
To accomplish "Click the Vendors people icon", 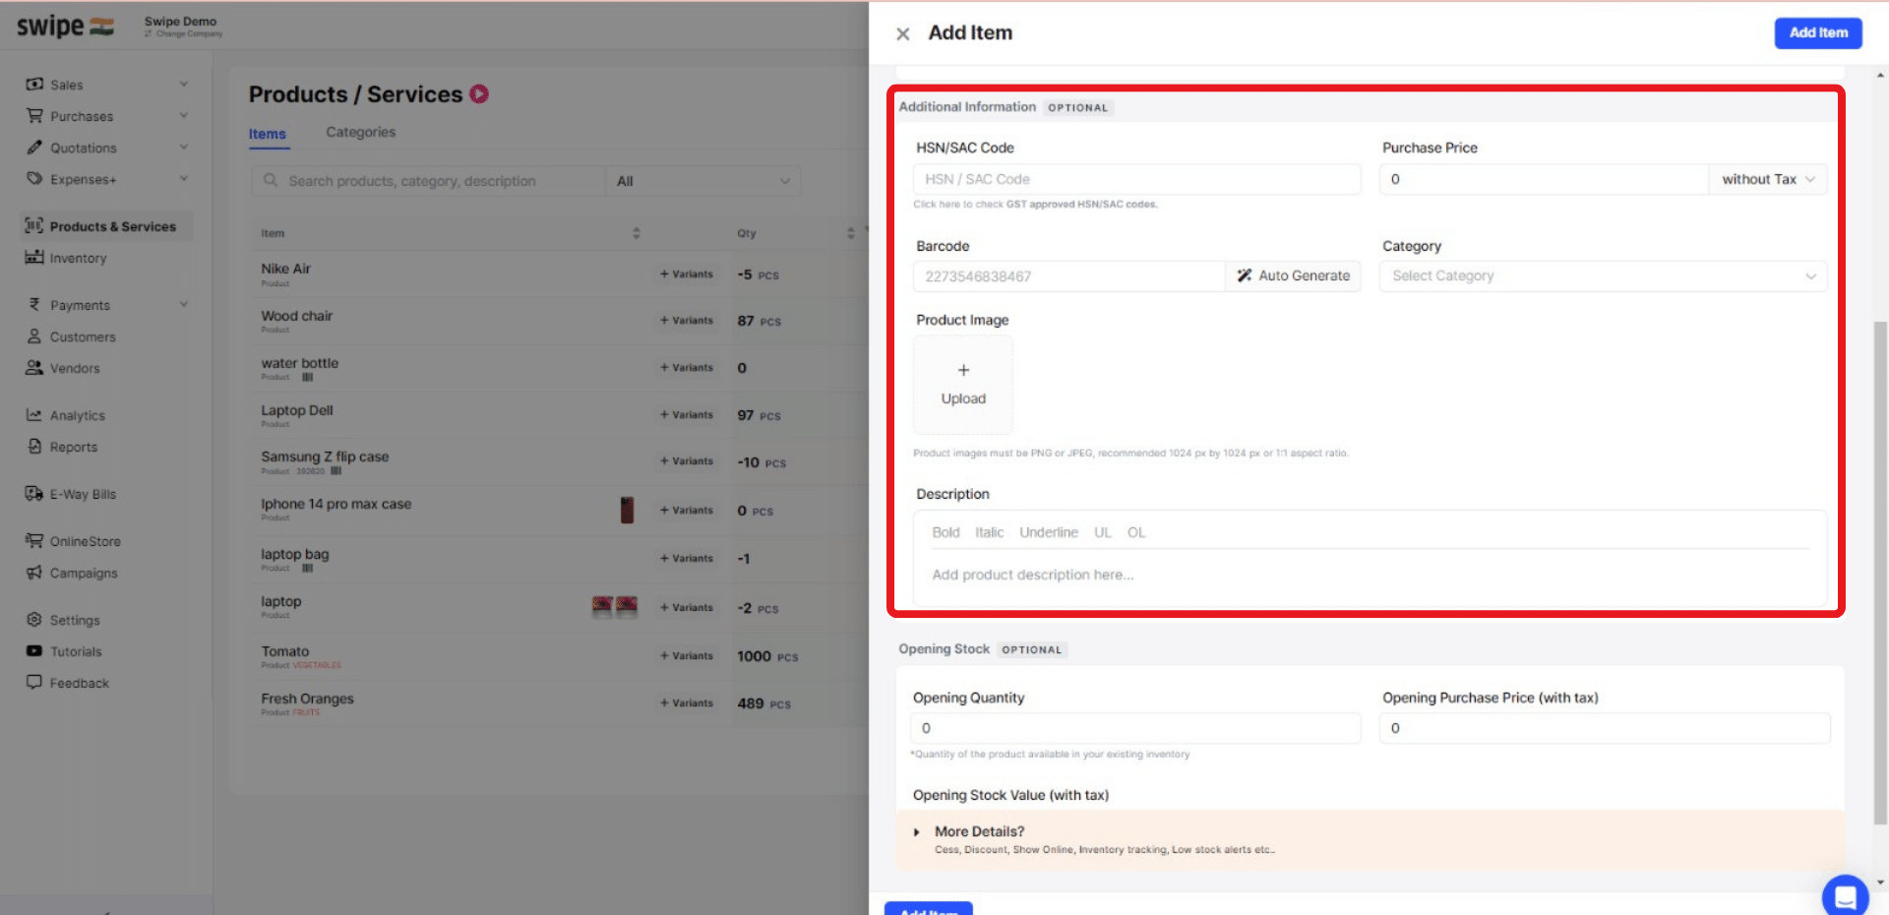I will pos(34,368).
